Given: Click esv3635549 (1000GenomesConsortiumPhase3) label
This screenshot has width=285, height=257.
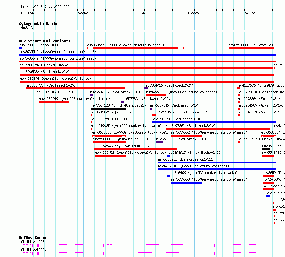Looking at the screenshot, I should [x=58, y=58].
